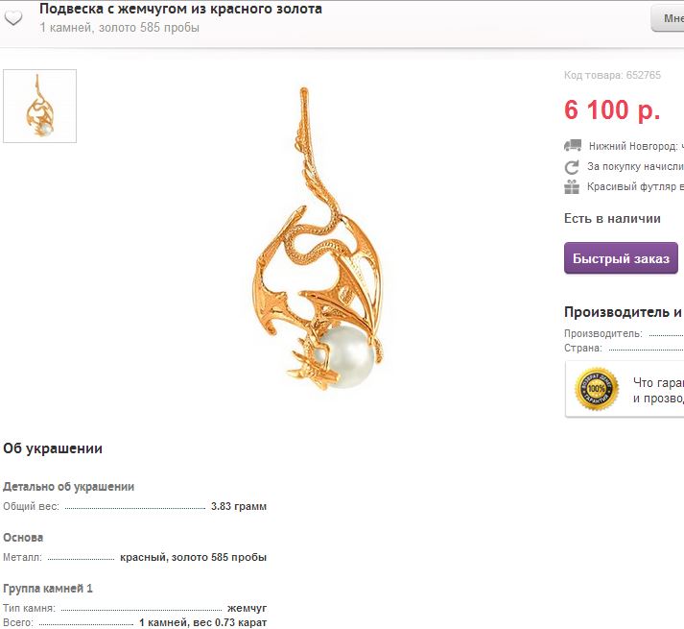684x629 pixels.
Task: Open the large dragon pendant photo
Action: click(318, 239)
